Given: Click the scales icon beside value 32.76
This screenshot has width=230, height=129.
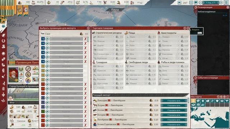Looking at the screenshot, I should coord(78,3).
